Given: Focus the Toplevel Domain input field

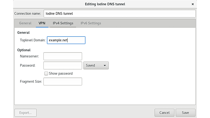Looking at the screenshot, I should [x=66, y=40].
